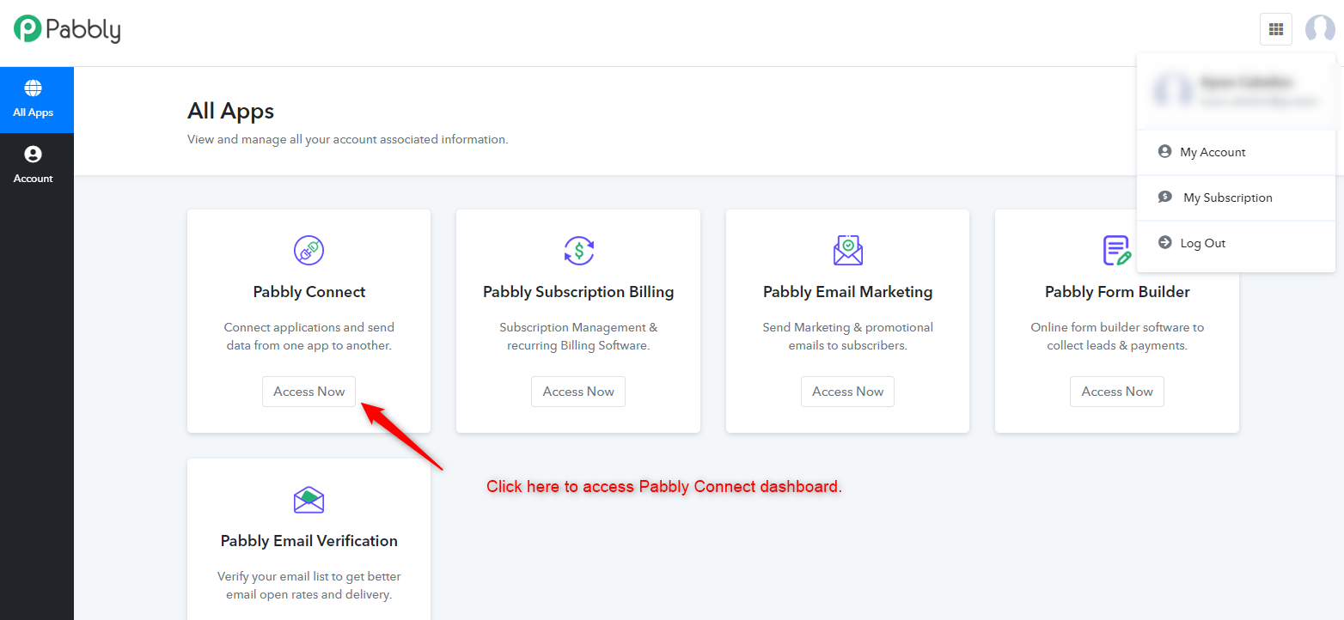Click the Pabbly Email Verification title
1344x620 pixels.
[309, 541]
